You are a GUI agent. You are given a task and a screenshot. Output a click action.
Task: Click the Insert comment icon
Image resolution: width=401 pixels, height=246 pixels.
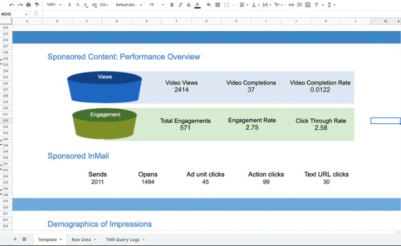click(x=300, y=5)
